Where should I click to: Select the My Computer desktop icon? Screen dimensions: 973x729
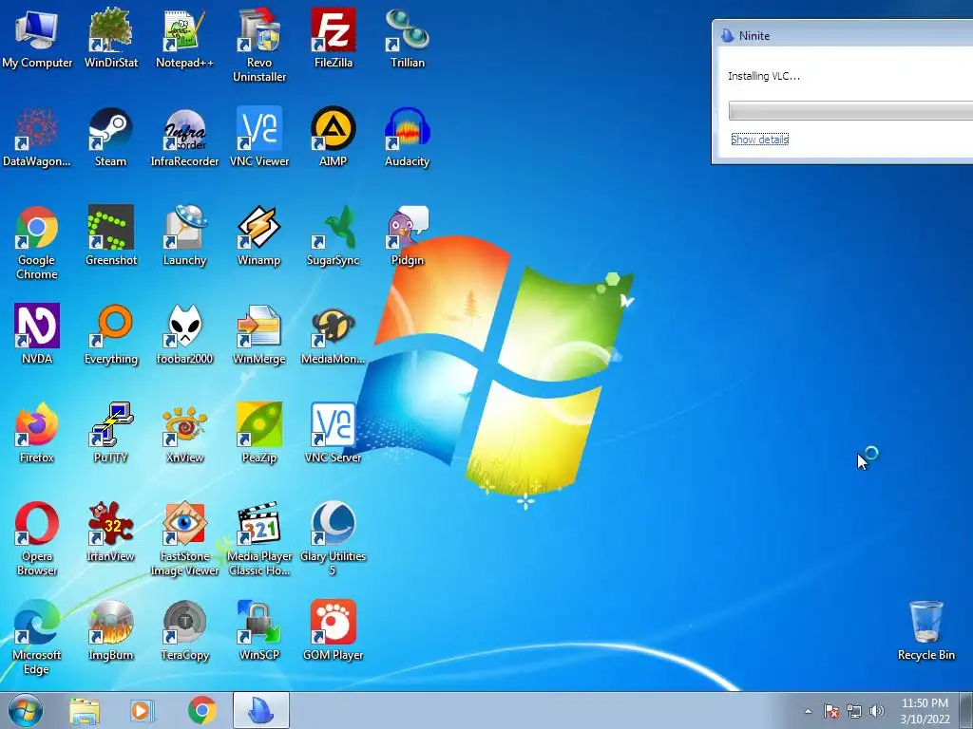pyautogui.click(x=37, y=38)
